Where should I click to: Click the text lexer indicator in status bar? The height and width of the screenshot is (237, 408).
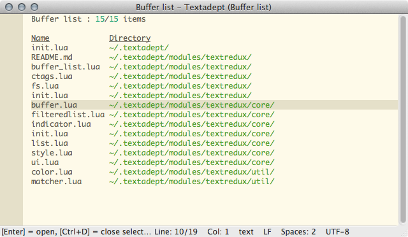pos(246,232)
